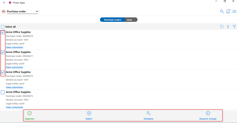Open notifications bell icon

pyautogui.click(x=228, y=12)
